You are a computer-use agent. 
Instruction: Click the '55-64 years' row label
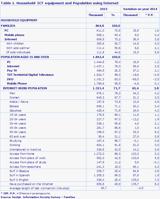(18, 132)
